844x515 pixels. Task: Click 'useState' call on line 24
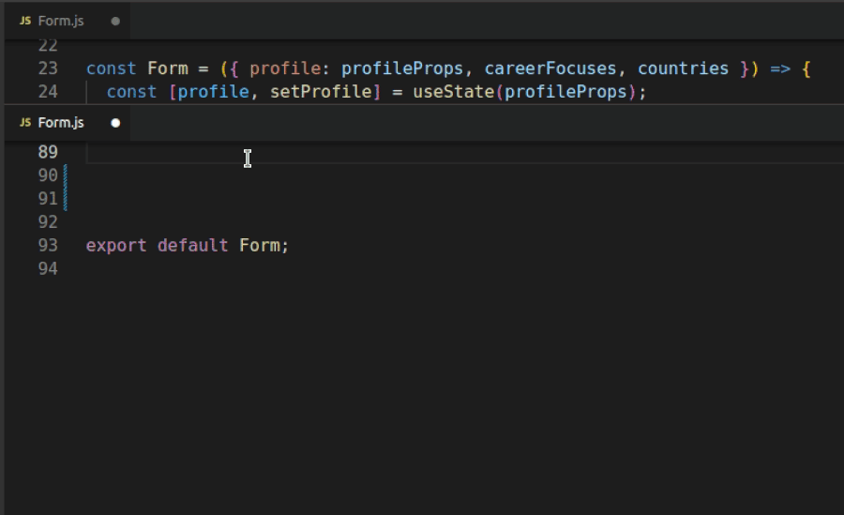[x=454, y=92]
